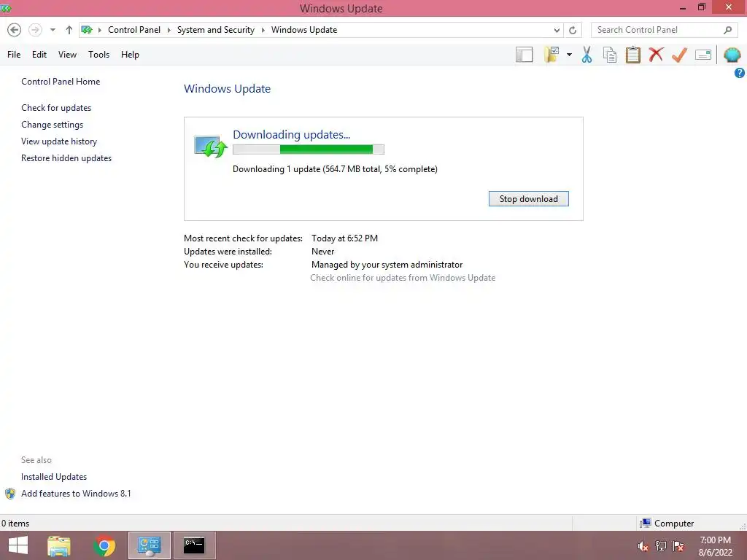Click the Back navigation arrow
Screen dimensions: 747x560
pos(15,30)
